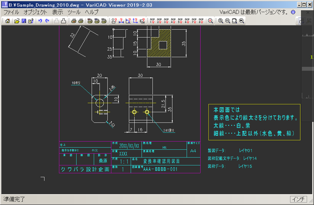Return to previous zoom view

241,21
